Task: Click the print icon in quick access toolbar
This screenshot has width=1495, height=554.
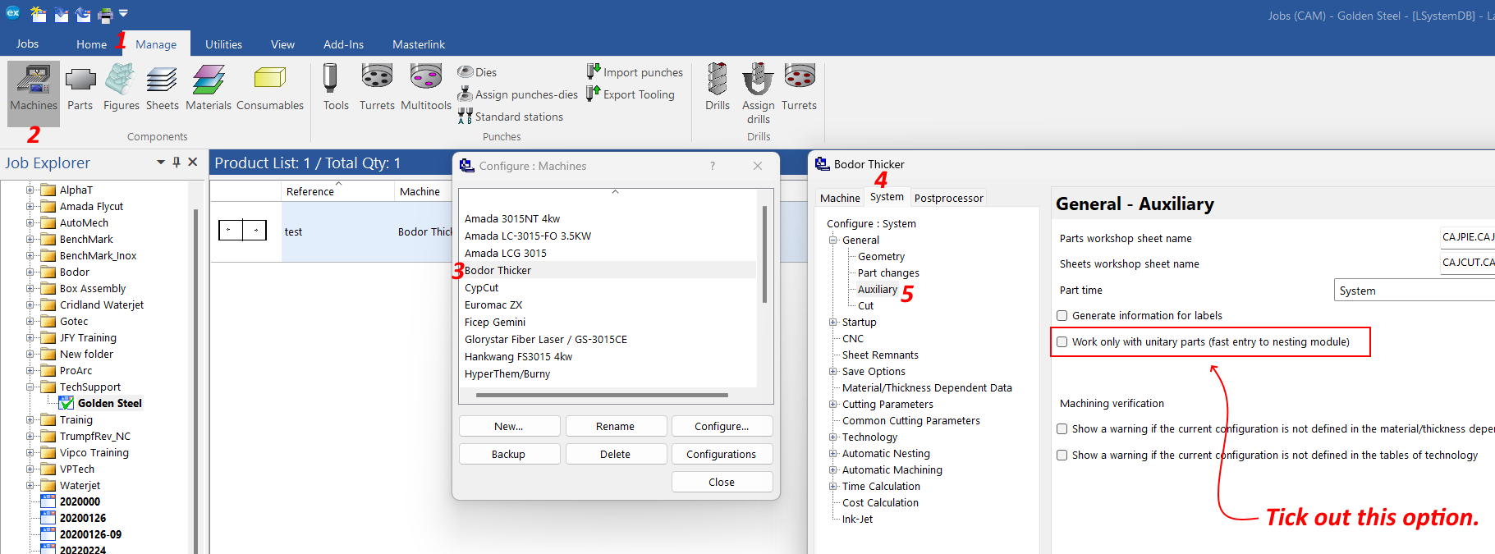Action: pyautogui.click(x=105, y=14)
